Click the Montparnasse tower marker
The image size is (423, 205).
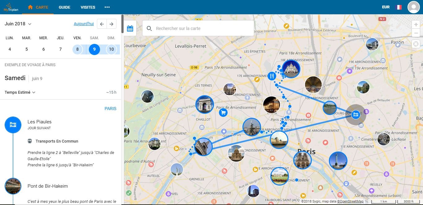coord(253,191)
